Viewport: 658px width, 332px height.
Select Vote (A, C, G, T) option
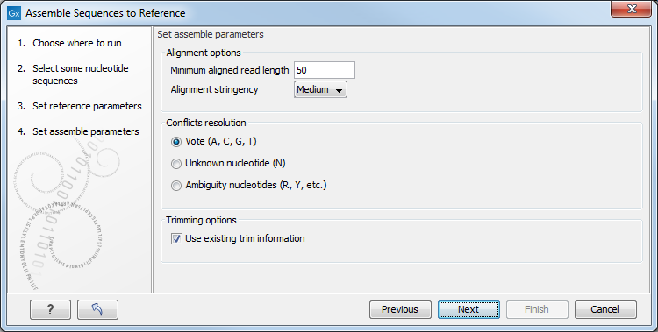176,142
